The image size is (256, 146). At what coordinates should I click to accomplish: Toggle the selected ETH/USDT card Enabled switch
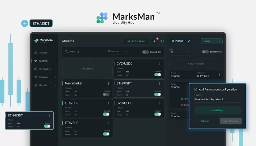tap(158, 94)
